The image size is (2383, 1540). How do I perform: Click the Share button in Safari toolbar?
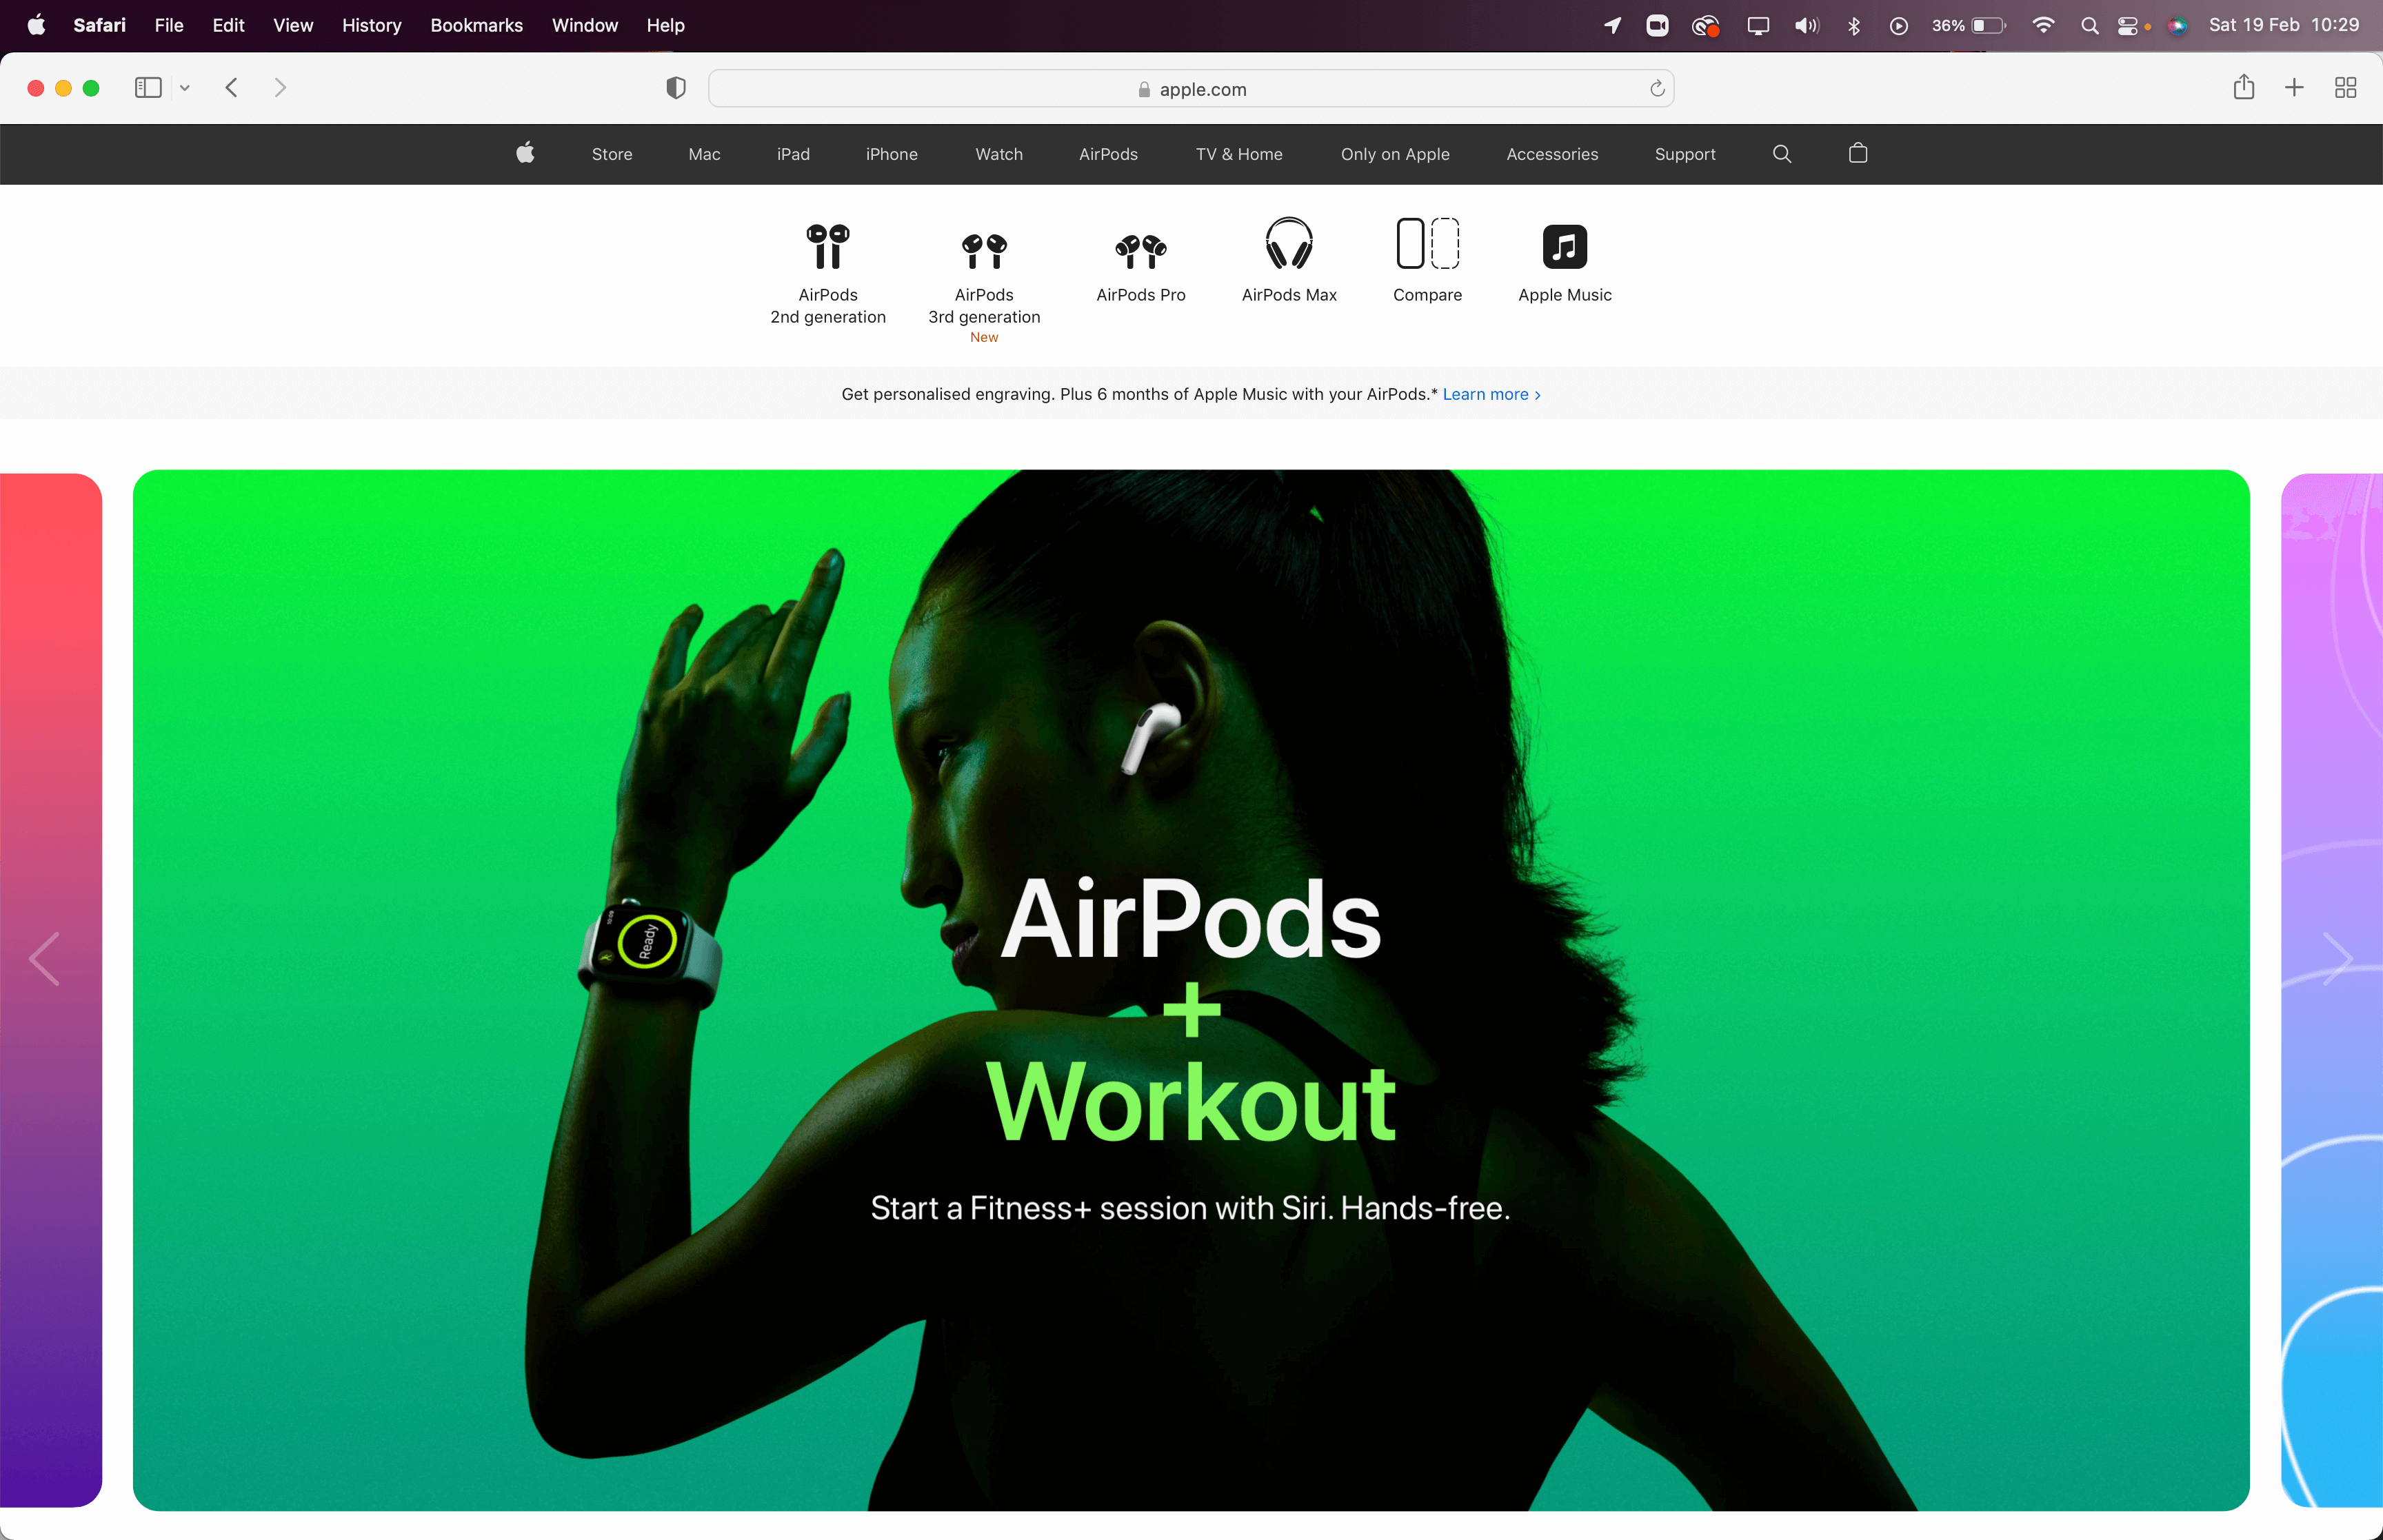[2243, 87]
